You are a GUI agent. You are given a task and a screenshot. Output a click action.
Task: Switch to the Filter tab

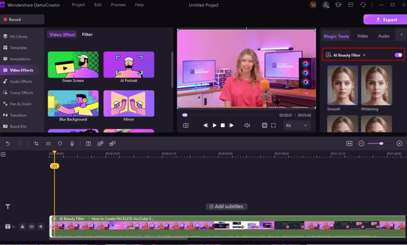click(87, 34)
